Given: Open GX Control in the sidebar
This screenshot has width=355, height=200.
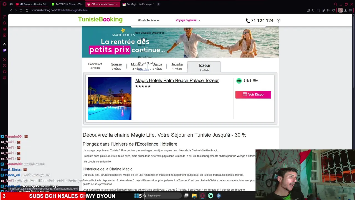Looking at the screenshot, I should click(4, 17).
